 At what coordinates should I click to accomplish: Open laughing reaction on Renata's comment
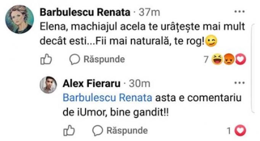[217, 59]
